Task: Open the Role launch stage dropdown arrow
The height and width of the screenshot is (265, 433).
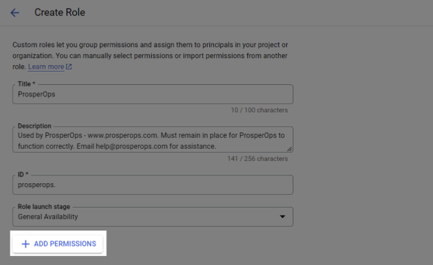Action: pyautogui.click(x=282, y=217)
